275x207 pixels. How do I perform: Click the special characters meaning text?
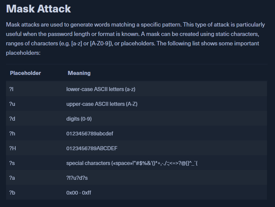[133, 163]
